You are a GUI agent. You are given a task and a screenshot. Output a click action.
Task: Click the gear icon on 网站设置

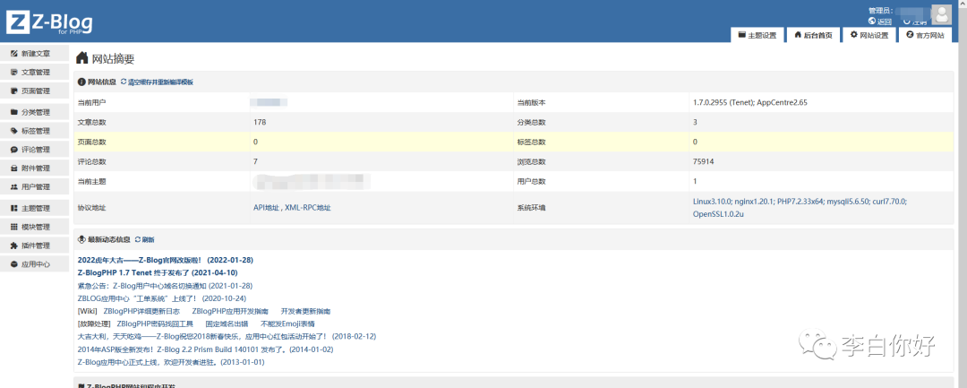click(x=853, y=35)
